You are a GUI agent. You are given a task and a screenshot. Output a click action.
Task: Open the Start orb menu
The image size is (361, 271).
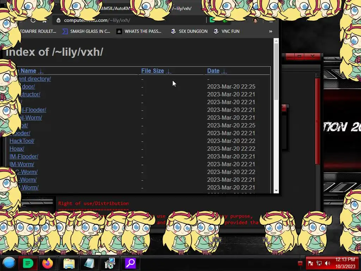[9, 263]
